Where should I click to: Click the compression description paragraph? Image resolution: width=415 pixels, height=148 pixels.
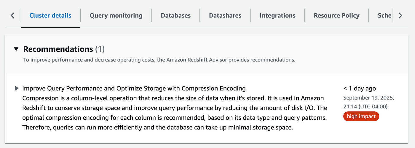[x=174, y=113]
